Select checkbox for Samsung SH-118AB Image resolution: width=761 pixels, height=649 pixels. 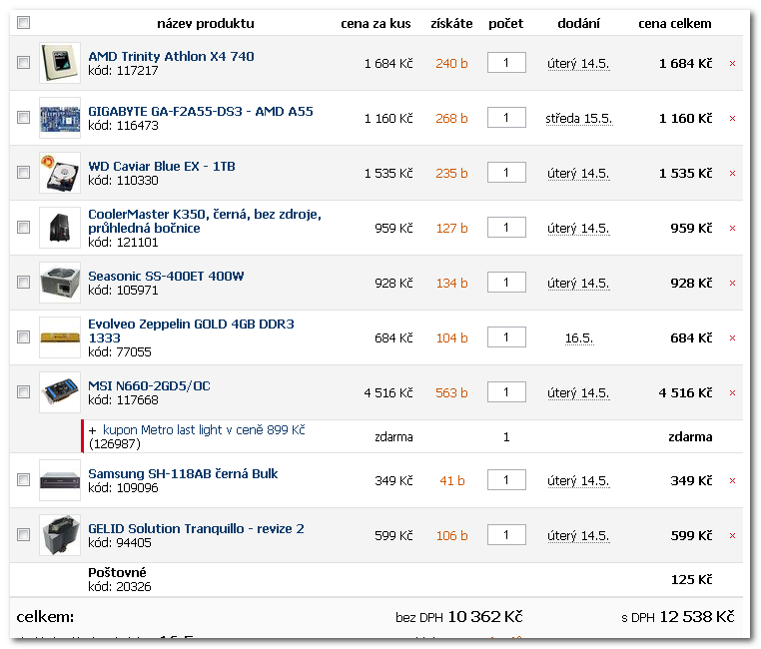pyautogui.click(x=23, y=479)
